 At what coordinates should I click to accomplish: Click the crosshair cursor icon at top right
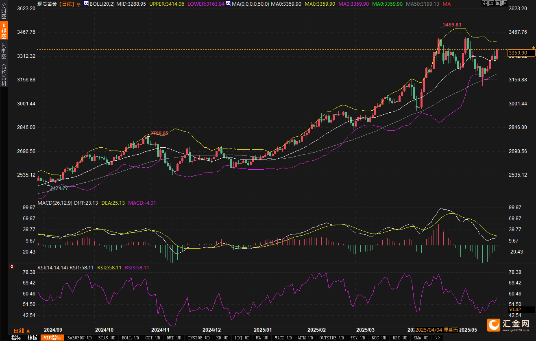click(484, 3)
